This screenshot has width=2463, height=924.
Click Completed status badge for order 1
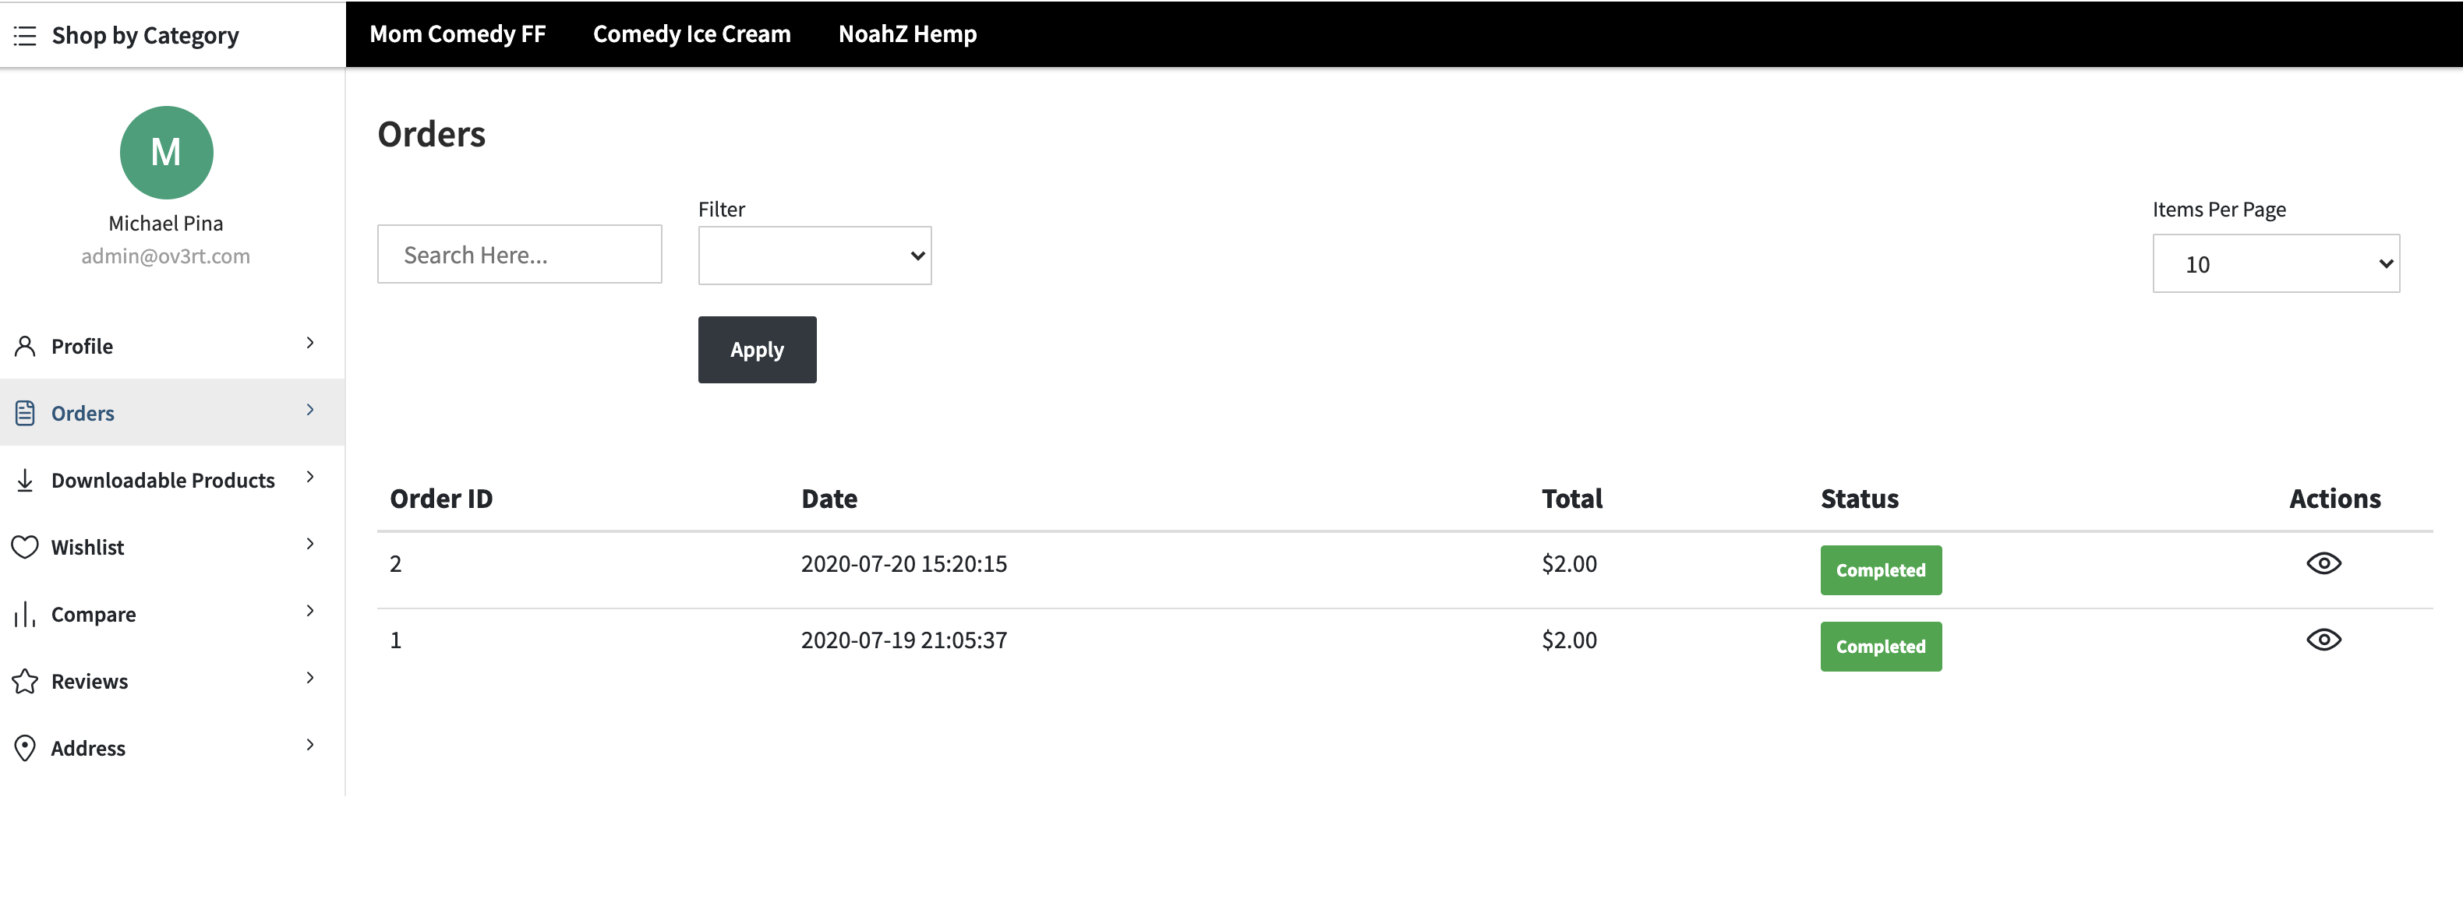1881,646
